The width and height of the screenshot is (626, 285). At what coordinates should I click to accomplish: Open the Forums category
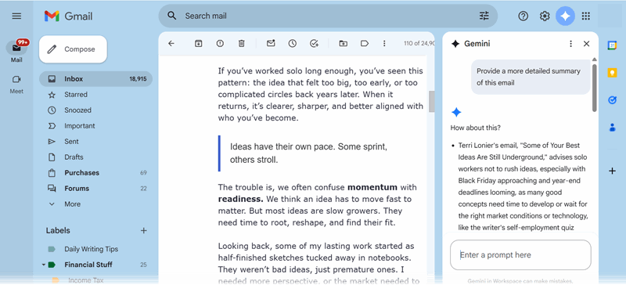[95, 188]
